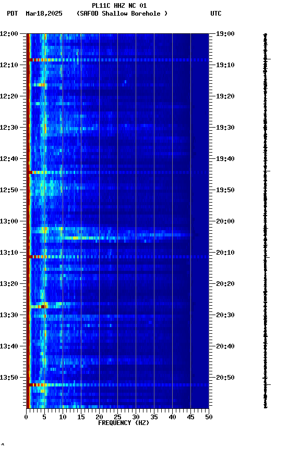288x450 pixels.
Task: Click the 'FREQUENCY (HZ)' axis label
Action: 124,423
